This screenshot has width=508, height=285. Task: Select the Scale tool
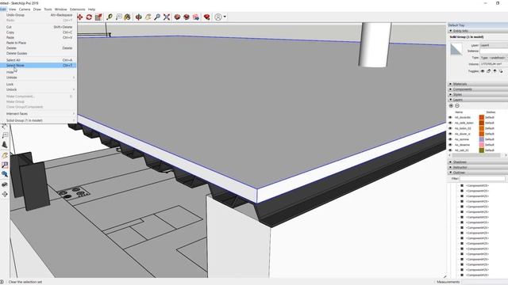point(98,17)
